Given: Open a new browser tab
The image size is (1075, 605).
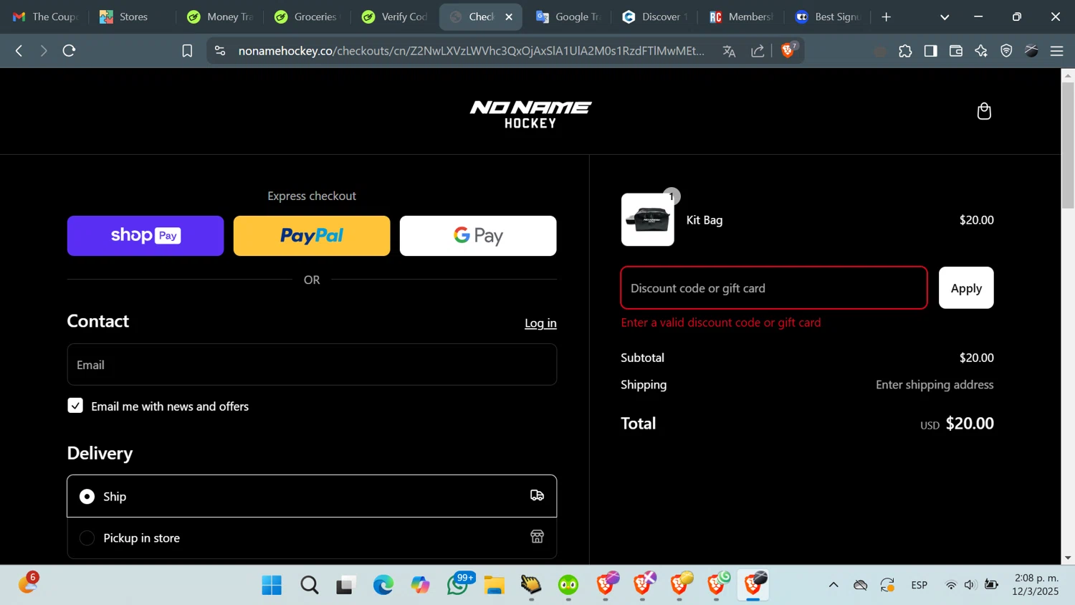Looking at the screenshot, I should [x=887, y=16].
